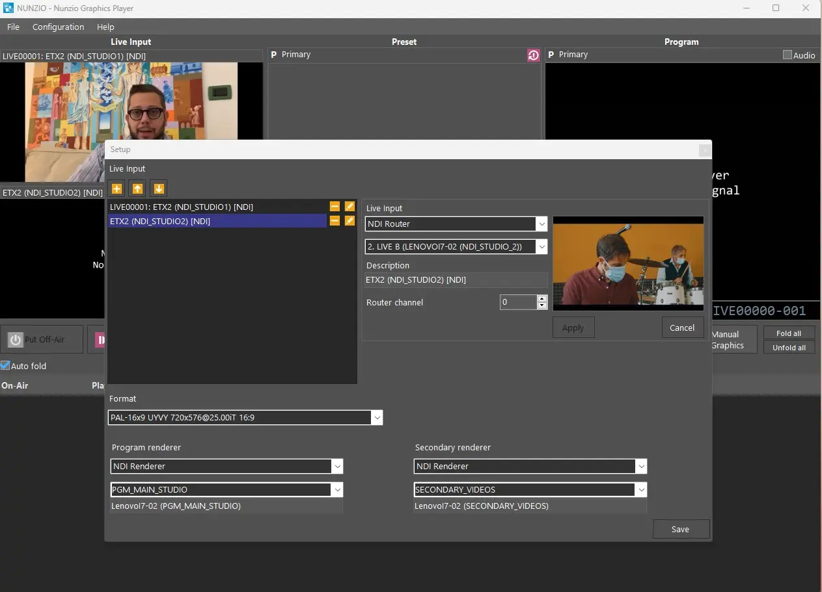
Task: Open the NDI Router input type dropdown
Action: 541,224
